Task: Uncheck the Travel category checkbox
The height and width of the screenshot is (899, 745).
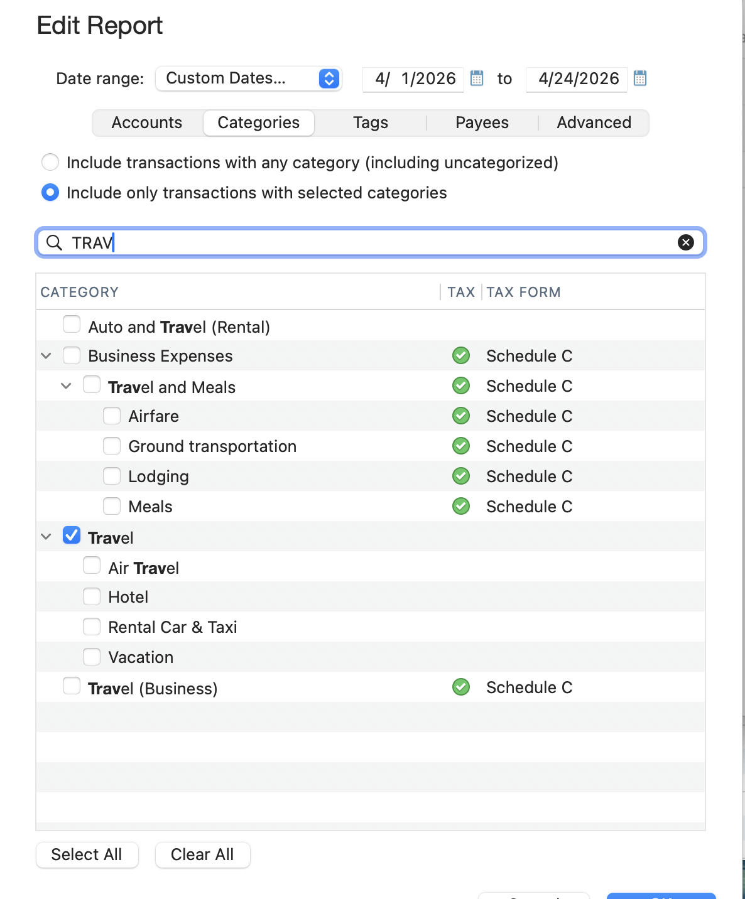Action: (x=72, y=536)
